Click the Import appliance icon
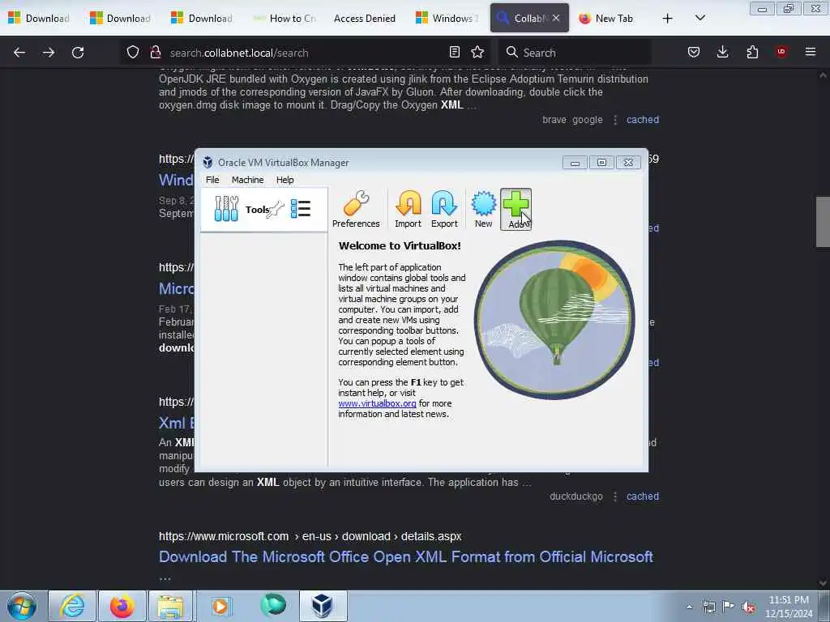 (409, 209)
